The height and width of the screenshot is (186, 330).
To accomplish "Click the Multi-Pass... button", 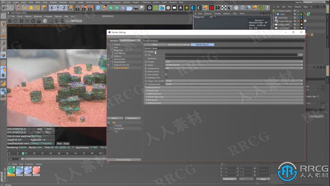I will pos(133,118).
